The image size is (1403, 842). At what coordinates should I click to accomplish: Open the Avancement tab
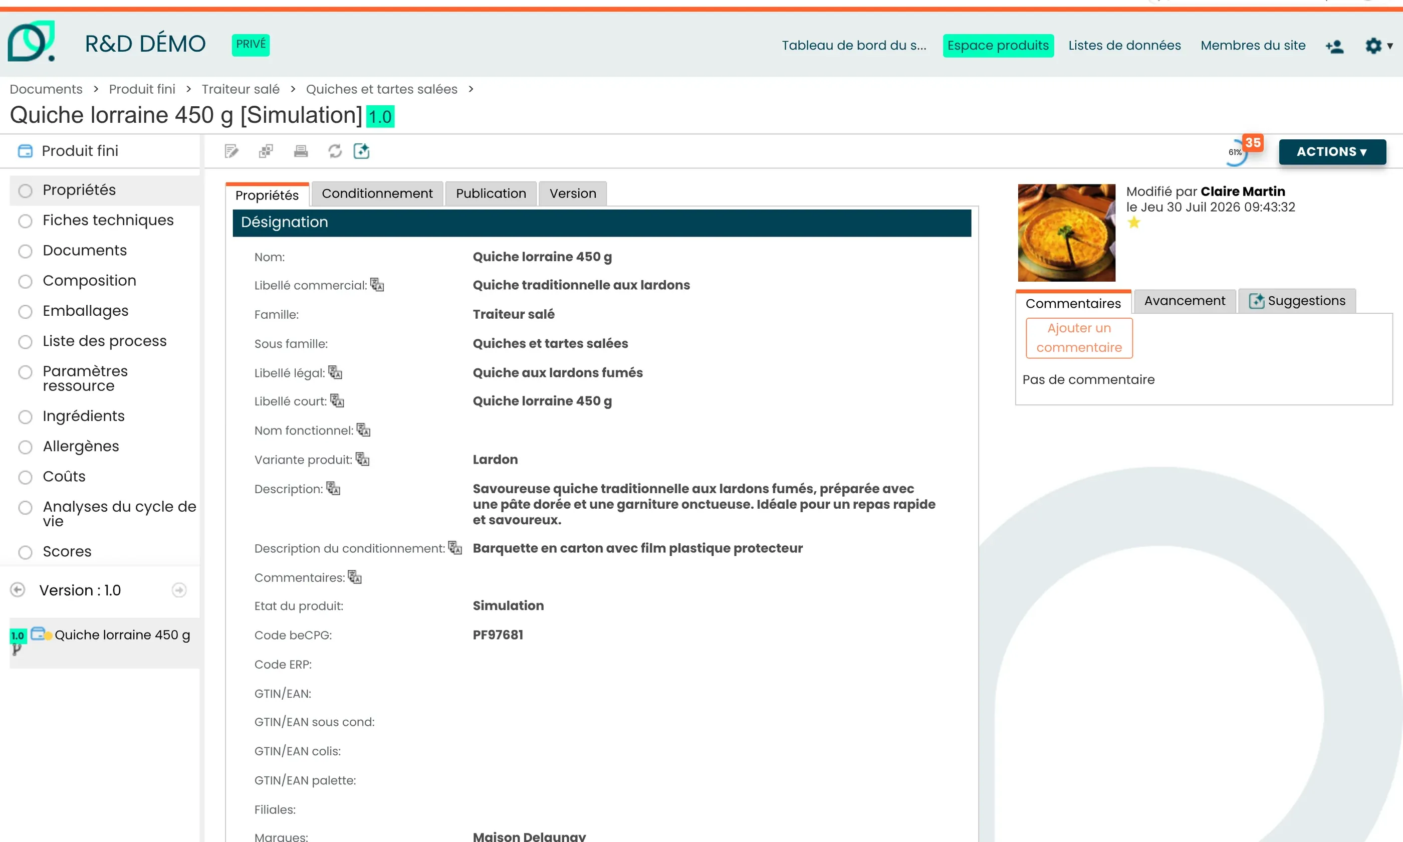point(1185,301)
